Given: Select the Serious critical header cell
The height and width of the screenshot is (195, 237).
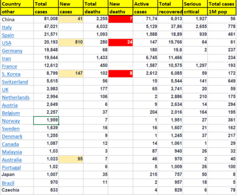Looking at the screenshot, I should (x=195, y=4).
